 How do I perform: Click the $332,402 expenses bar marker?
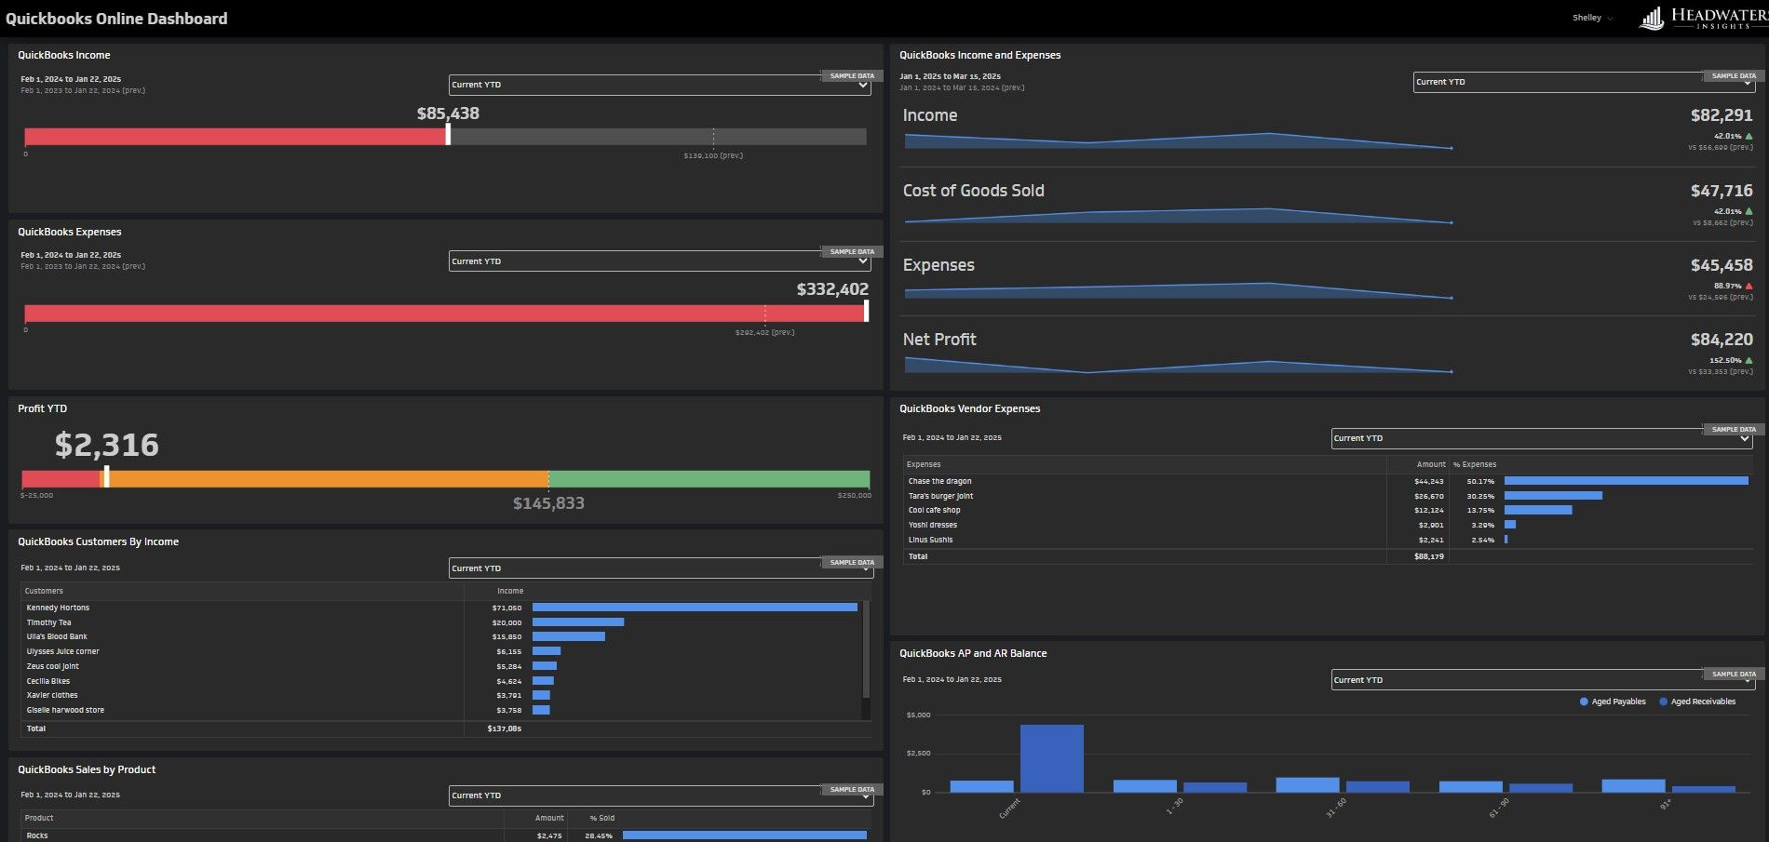866,312
